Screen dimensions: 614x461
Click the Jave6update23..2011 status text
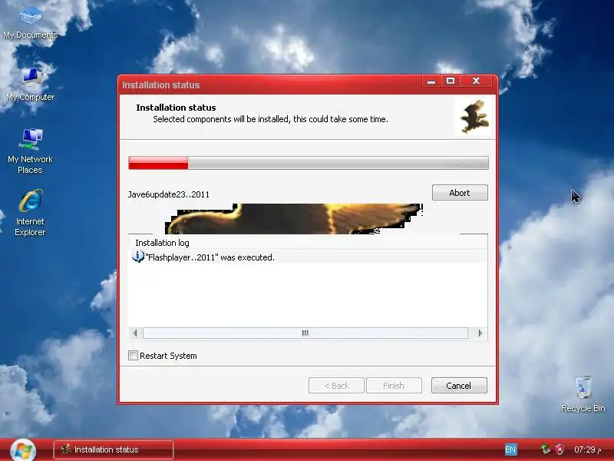pos(169,194)
